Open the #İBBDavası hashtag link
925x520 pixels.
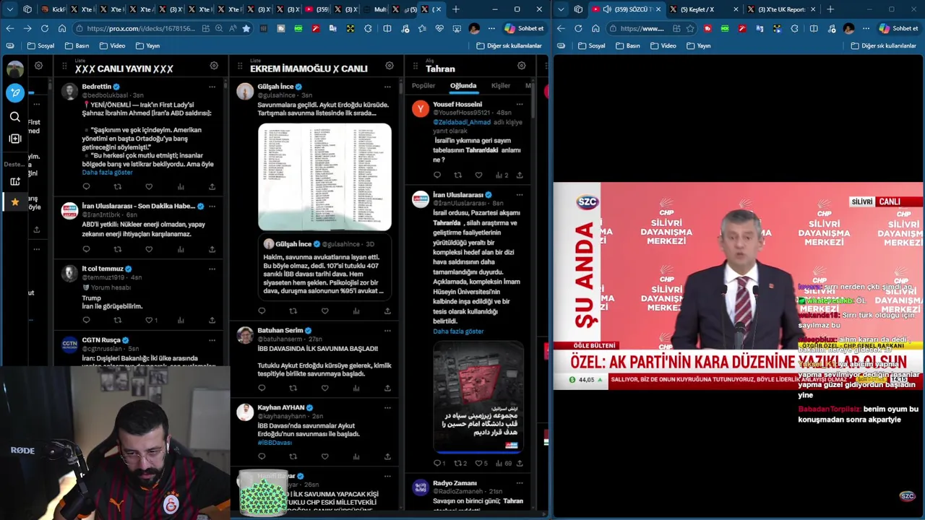click(275, 443)
